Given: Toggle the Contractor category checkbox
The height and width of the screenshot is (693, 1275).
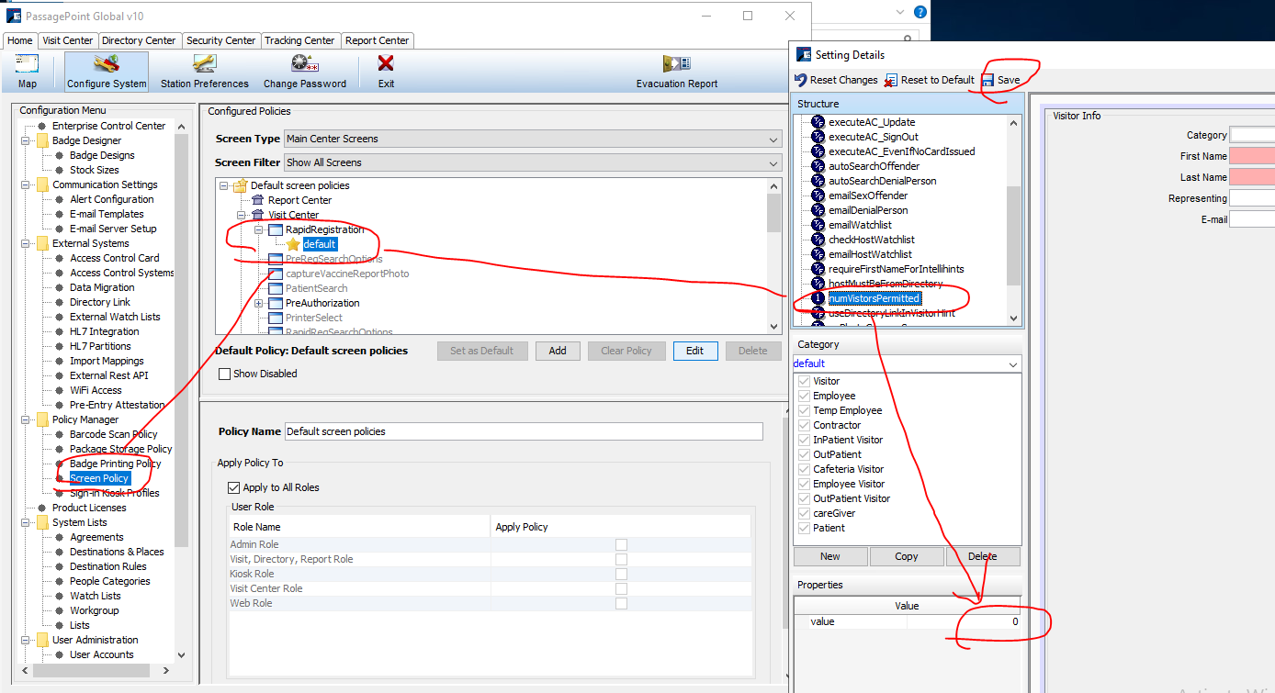Looking at the screenshot, I should 805,425.
